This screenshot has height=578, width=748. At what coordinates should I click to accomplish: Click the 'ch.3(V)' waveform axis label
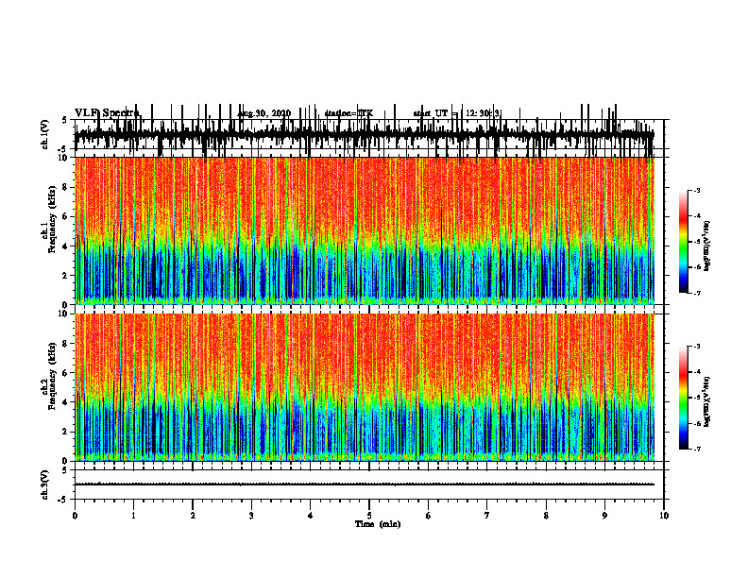tap(45, 484)
